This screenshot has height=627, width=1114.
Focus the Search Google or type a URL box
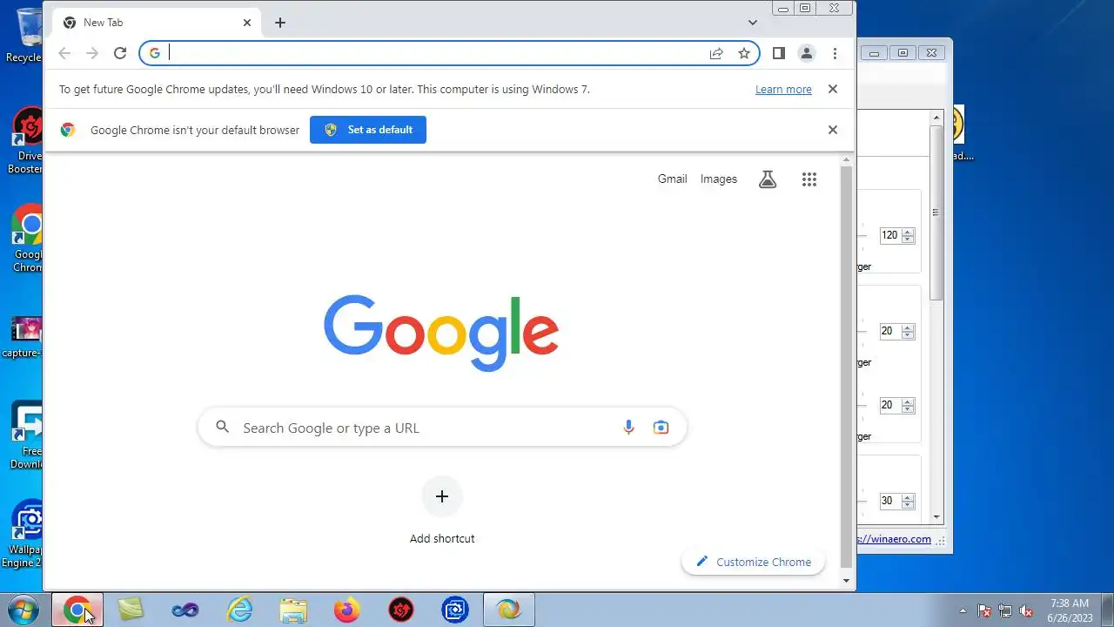coord(442,428)
